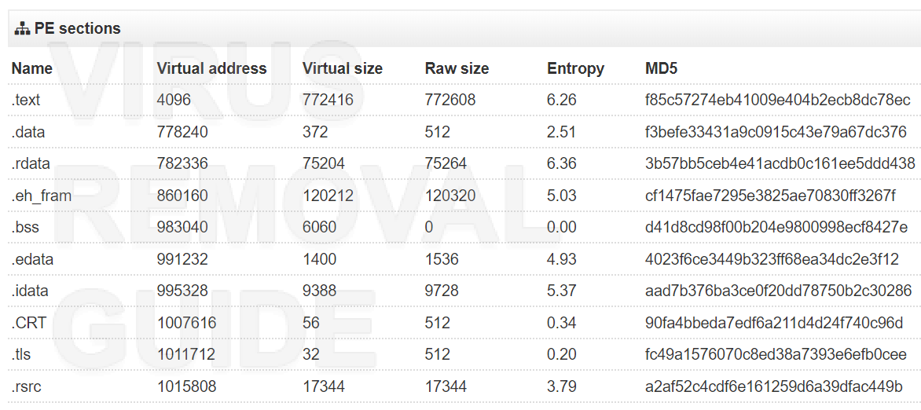Select the .CRT section name
The width and height of the screenshot is (921, 410).
(x=28, y=323)
